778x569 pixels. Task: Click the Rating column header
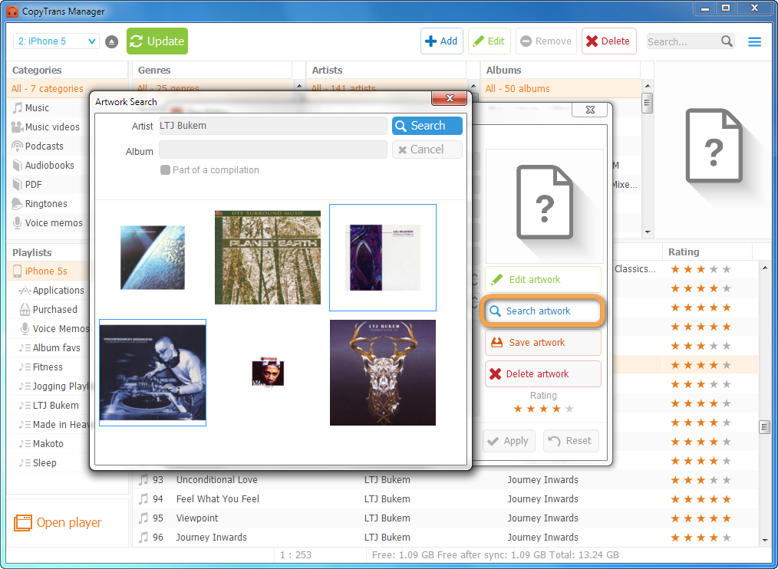tap(707, 252)
